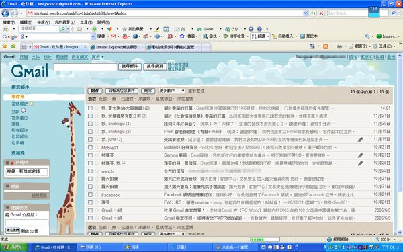Expand the address bar URL history dropdown
Image resolution: width=403 pixels, height=252 pixels.
coord(306,13)
